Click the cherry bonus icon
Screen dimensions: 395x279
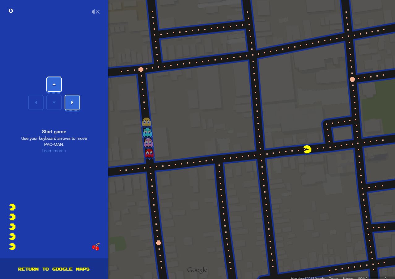point(96,246)
